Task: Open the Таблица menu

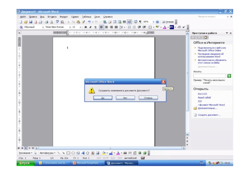Action: [x=87, y=17]
